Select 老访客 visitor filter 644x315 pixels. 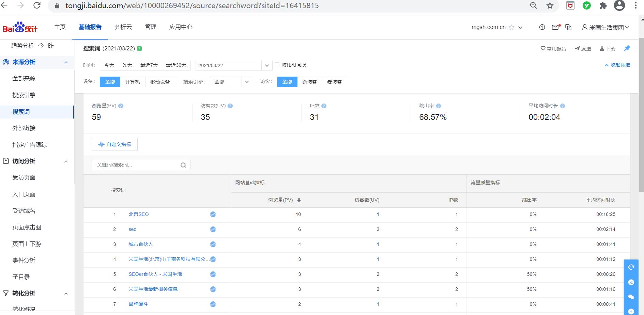[335, 82]
